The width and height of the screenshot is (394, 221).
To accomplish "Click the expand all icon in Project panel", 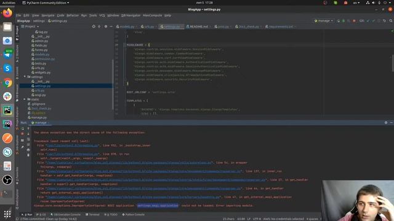I will [x=99, y=26].
